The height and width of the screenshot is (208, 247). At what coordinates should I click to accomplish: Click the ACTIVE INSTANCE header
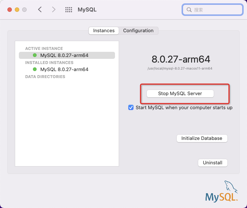point(44,48)
